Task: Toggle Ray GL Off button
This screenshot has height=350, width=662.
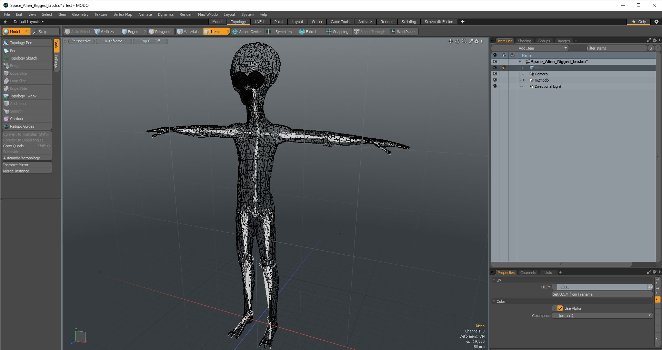Action: 150,41
